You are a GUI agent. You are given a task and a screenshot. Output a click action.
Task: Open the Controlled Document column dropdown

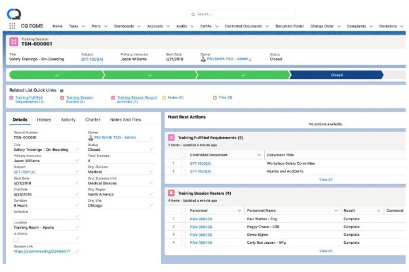[x=259, y=155]
